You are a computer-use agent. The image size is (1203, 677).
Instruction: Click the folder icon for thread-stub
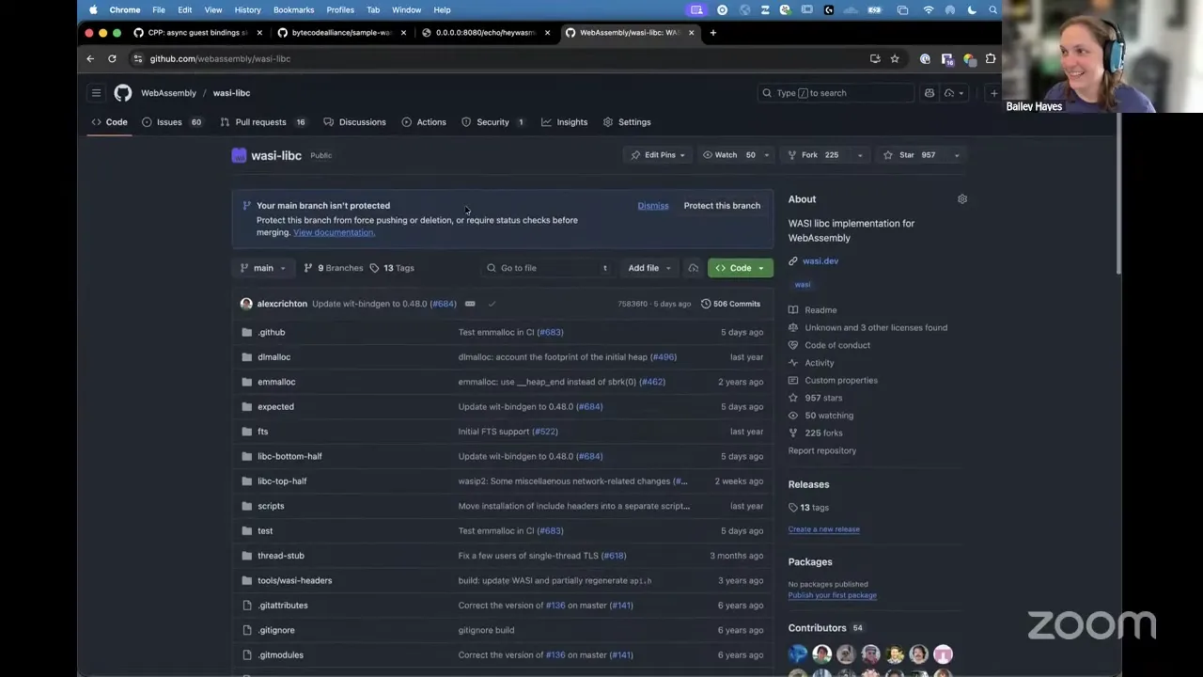[247, 556]
